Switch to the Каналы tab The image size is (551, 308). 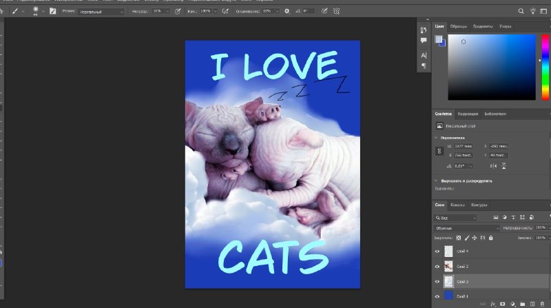pos(457,205)
